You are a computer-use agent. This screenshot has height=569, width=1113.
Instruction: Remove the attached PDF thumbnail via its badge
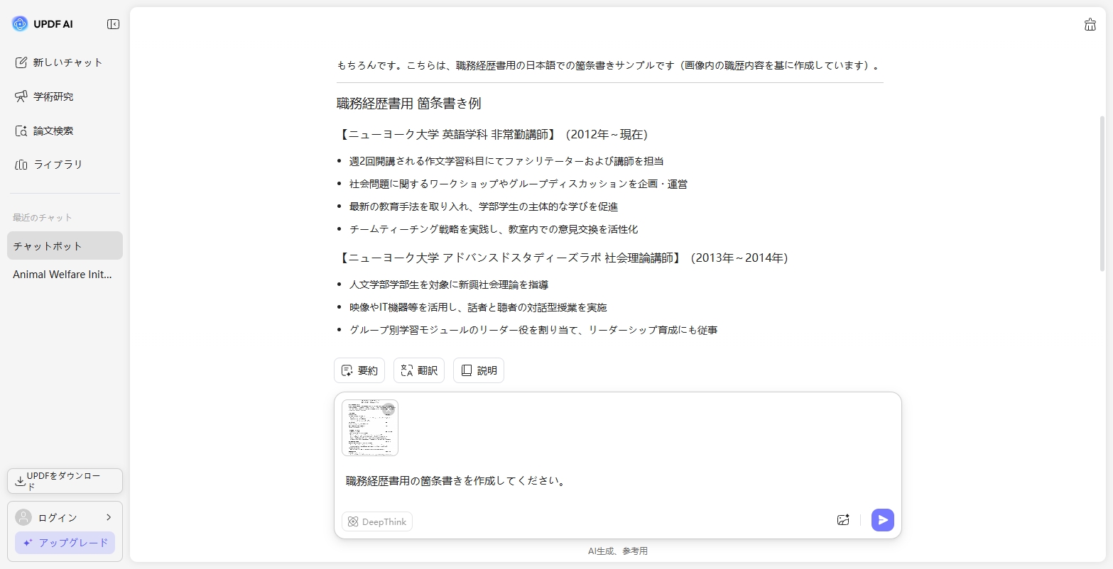(389, 409)
